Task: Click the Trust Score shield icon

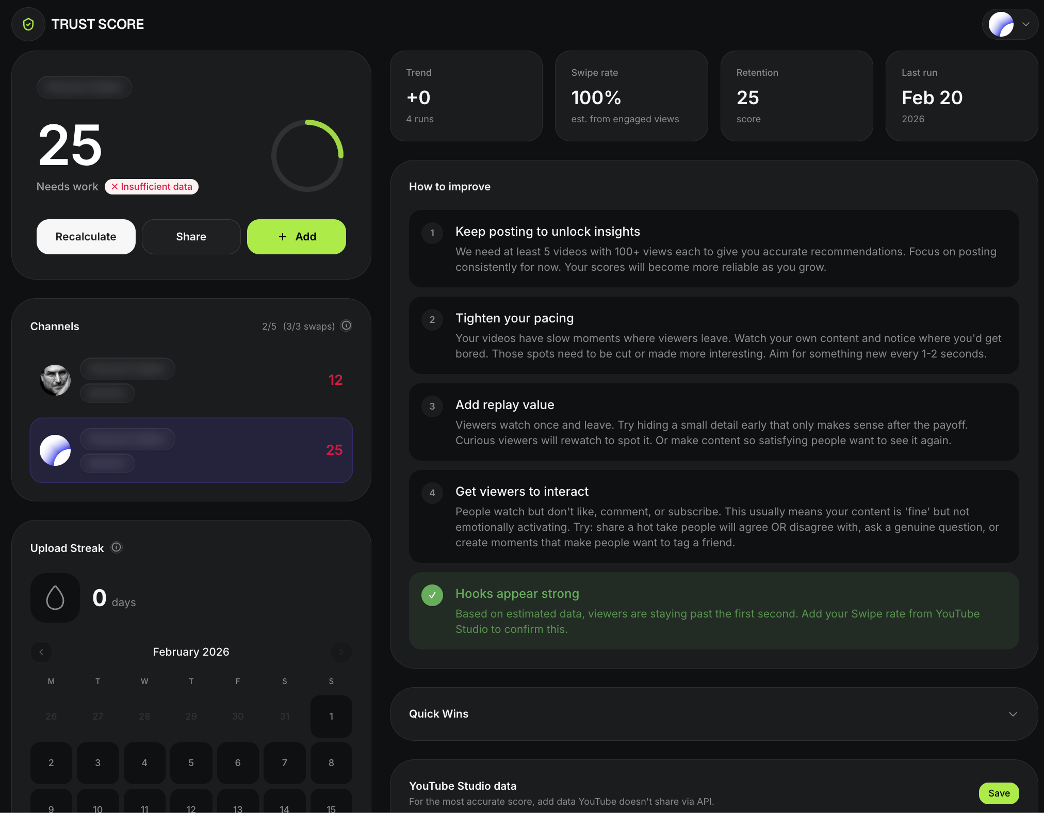Action: (28, 24)
